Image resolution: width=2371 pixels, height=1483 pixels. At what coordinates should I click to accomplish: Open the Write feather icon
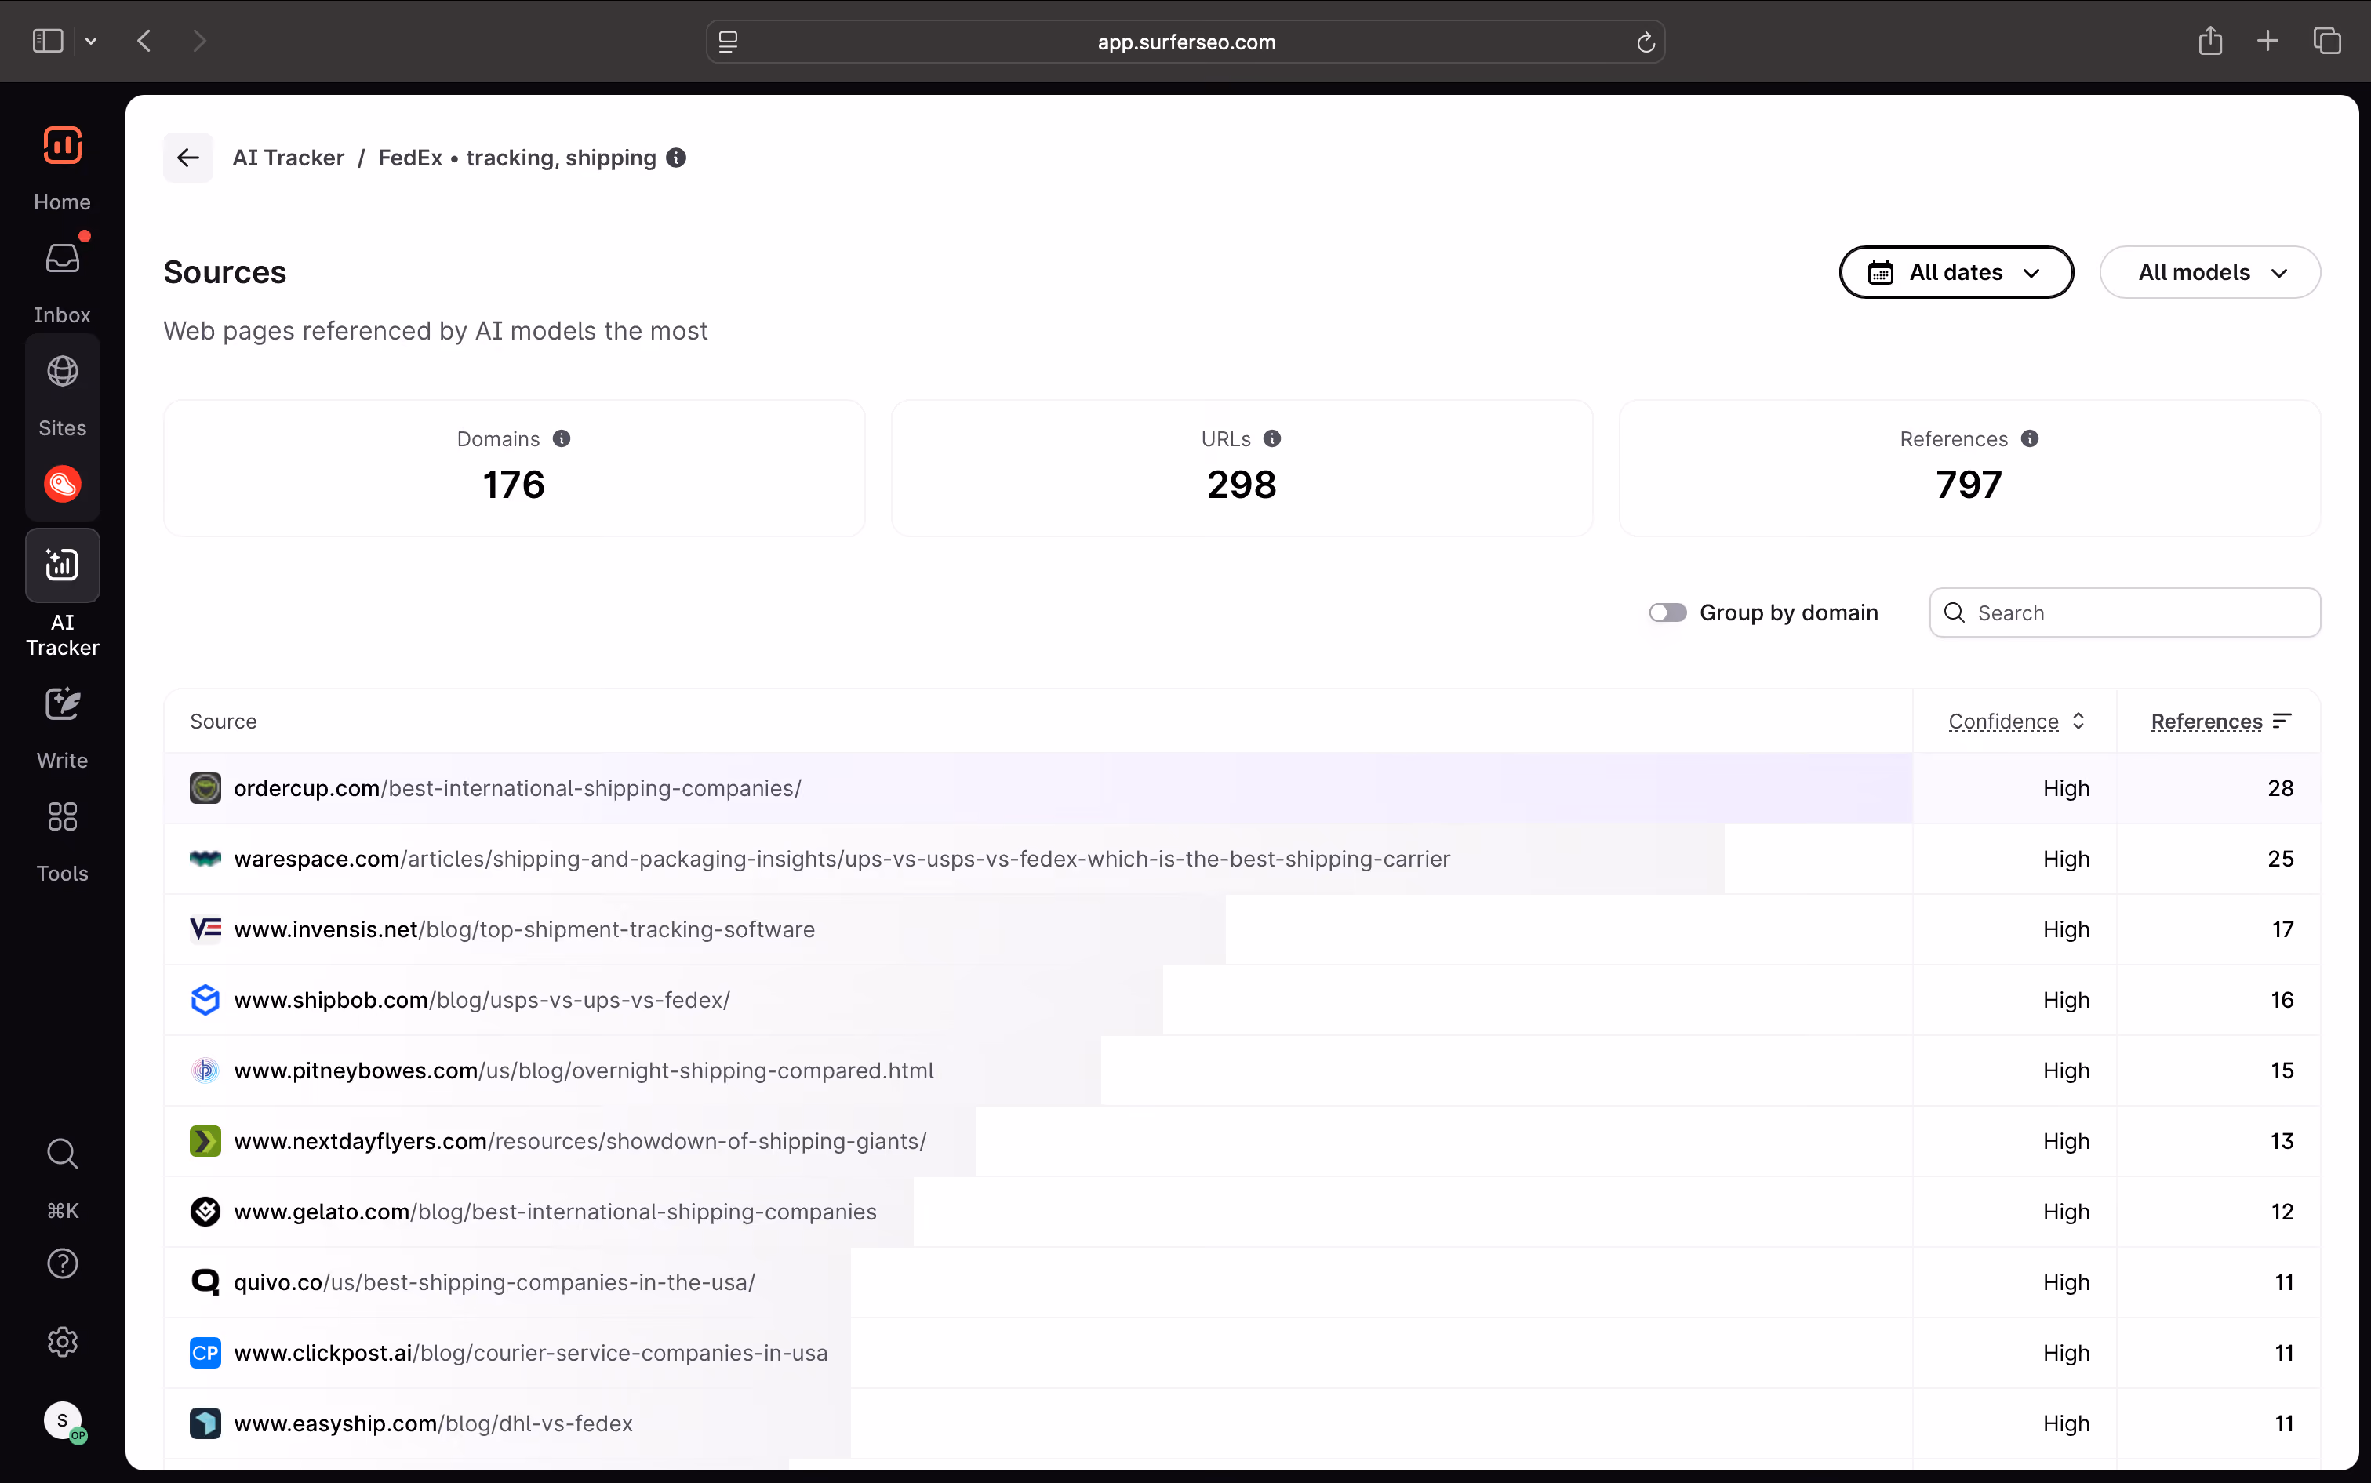coord(62,703)
